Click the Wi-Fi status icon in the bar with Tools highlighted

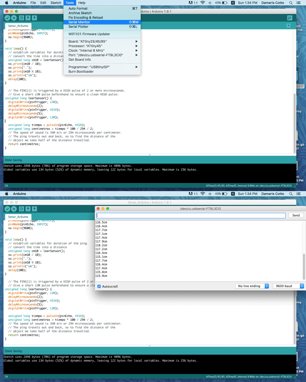pos(203,3)
